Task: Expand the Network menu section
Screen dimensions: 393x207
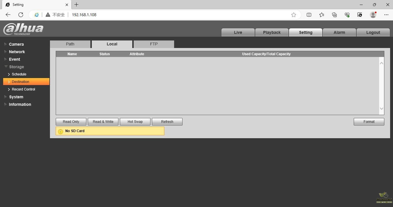Action: click(17, 52)
